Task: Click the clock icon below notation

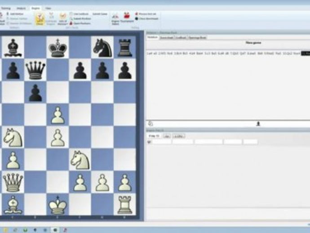Action: coord(150,124)
